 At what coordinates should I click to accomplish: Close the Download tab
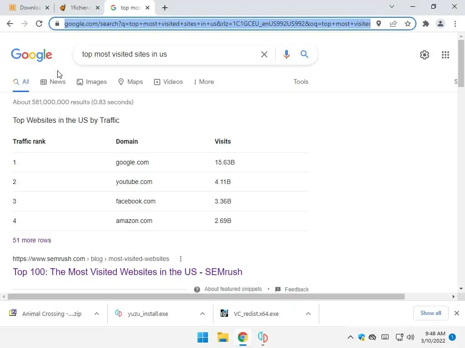point(47,8)
